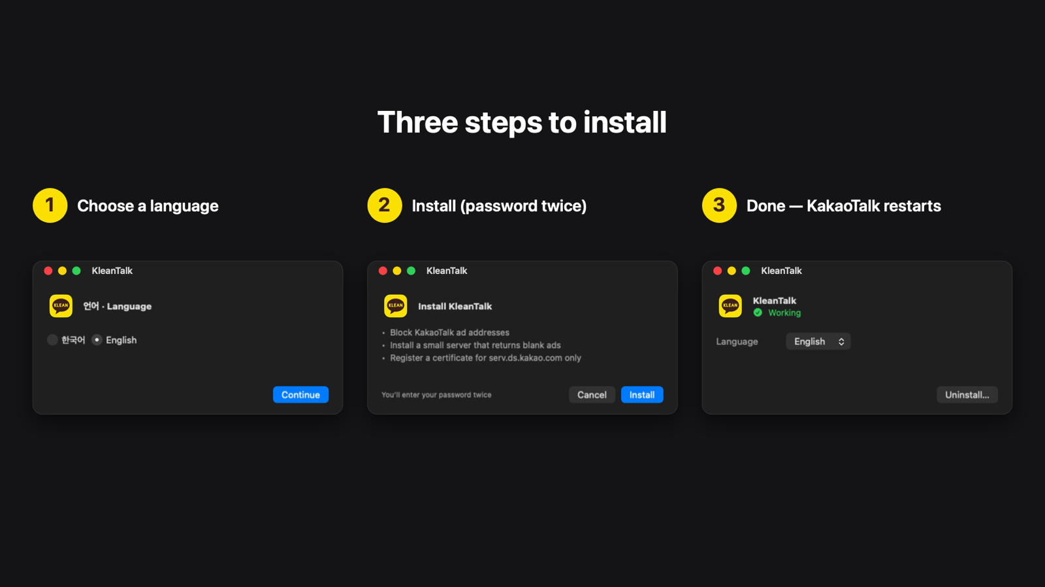Click the blue Install button

click(642, 395)
